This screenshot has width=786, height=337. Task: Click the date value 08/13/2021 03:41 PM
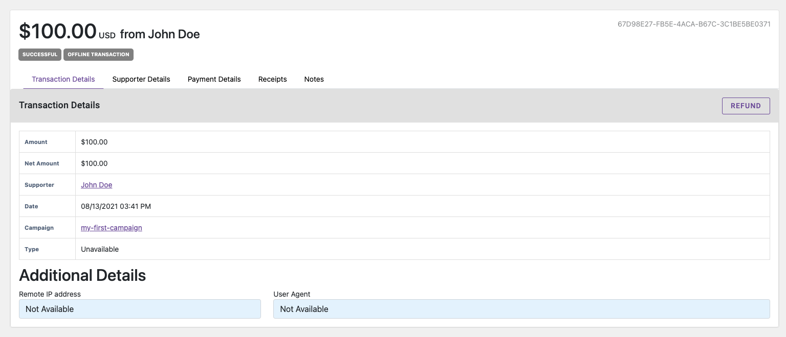(x=116, y=206)
